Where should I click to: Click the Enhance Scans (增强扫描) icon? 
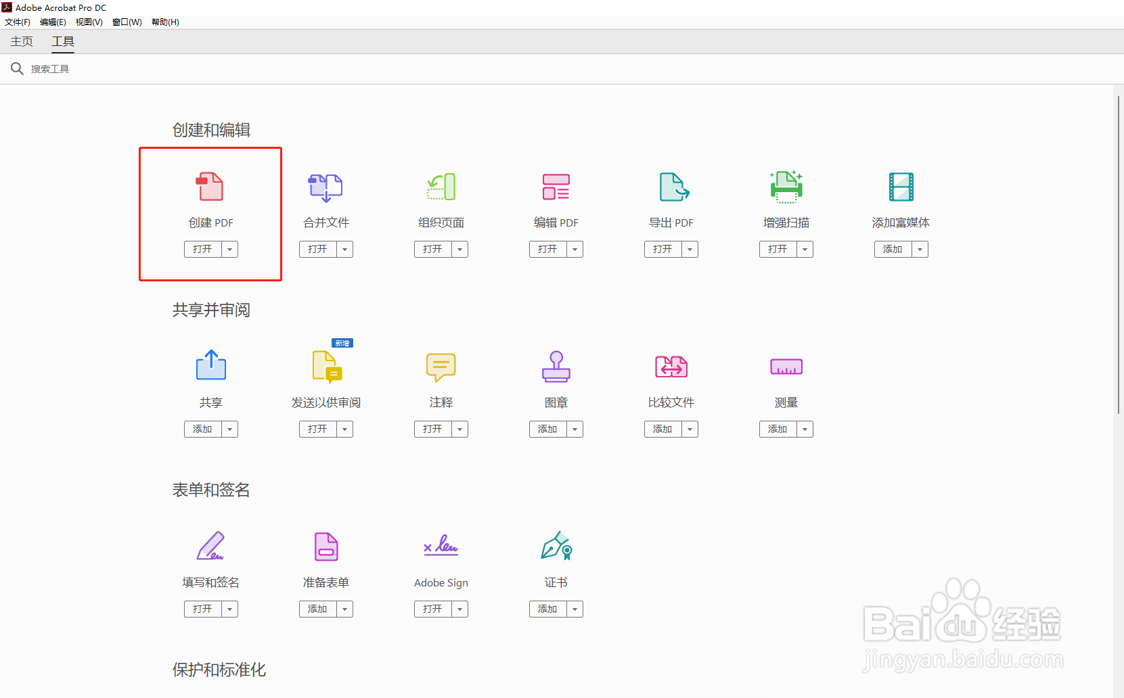tap(786, 187)
